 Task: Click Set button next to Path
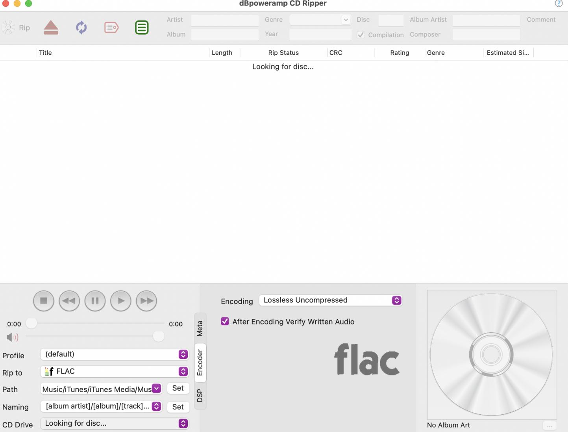178,388
